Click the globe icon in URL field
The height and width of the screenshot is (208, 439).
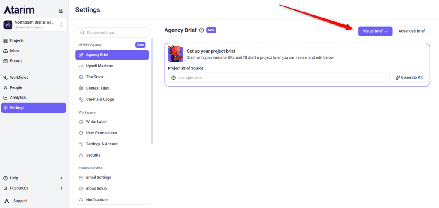[174, 78]
